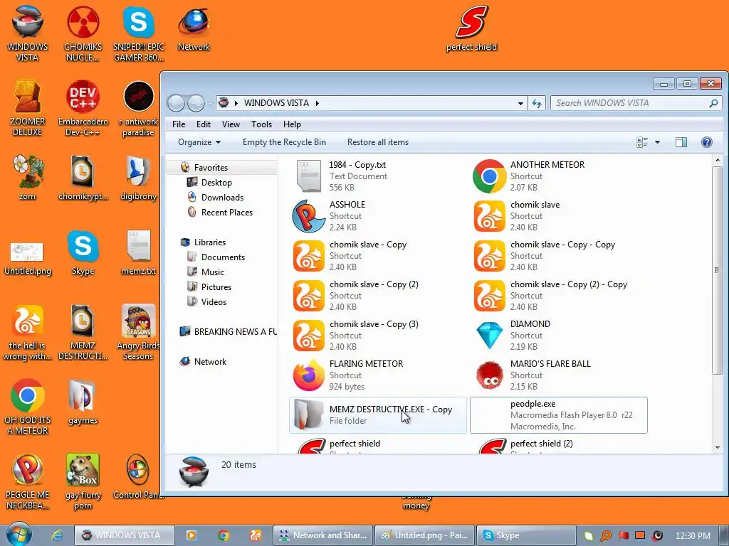The width and height of the screenshot is (729, 546).
Task: Open the root breadcrumb arrow before WINDOWS VISTA
Action: (236, 103)
